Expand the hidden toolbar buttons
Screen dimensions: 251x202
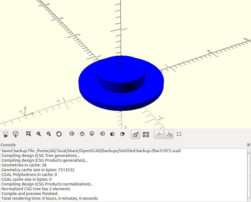coord(5,134)
